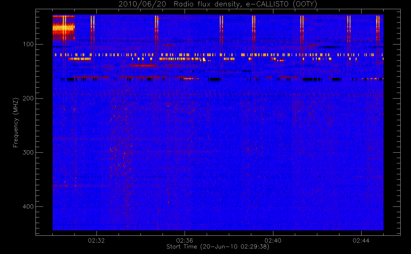Click the bright yellow burst at spectrogram top-left
The height and width of the screenshot is (254, 411).
coord(64,28)
